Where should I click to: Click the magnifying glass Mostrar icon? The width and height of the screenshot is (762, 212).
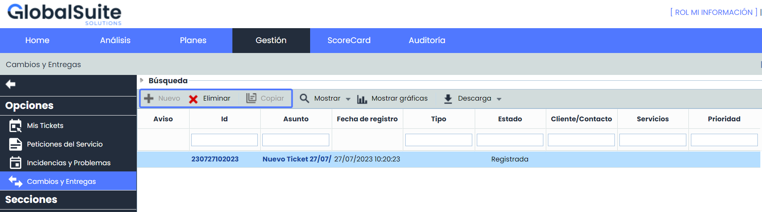[304, 98]
